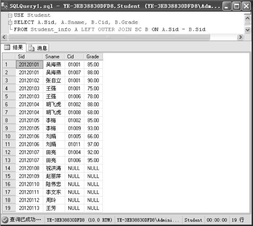Collapse the SELECT statement code block
253x226 pixels.
pos(10,22)
